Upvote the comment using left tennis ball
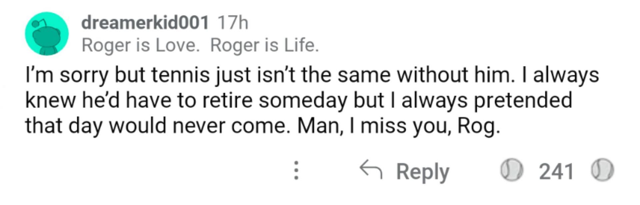Viewport: 640px width, 205px height. [512, 170]
